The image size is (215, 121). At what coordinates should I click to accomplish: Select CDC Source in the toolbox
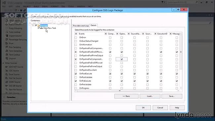click(x=14, y=71)
